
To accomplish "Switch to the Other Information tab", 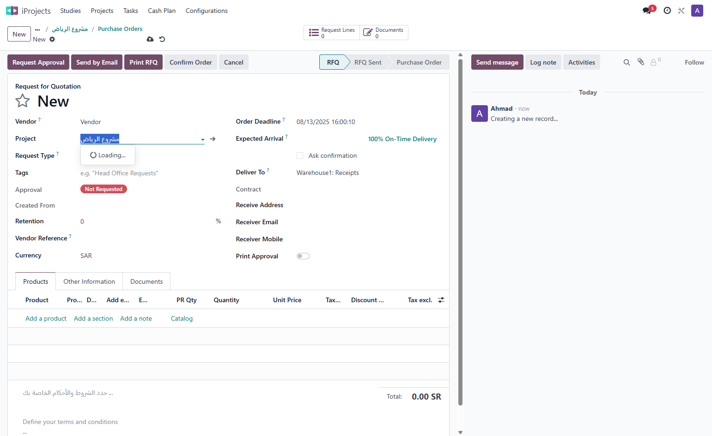I will pos(89,281).
